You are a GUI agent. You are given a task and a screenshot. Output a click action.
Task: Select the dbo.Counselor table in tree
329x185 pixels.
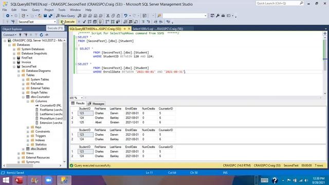click(x=40, y=97)
